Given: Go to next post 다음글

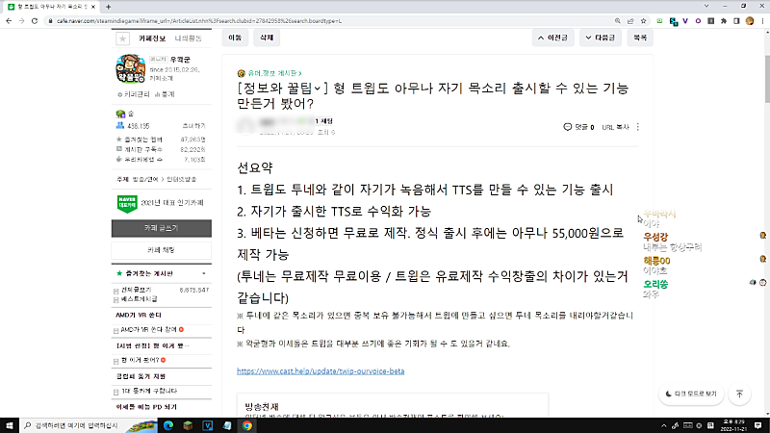Looking at the screenshot, I should 601,38.
